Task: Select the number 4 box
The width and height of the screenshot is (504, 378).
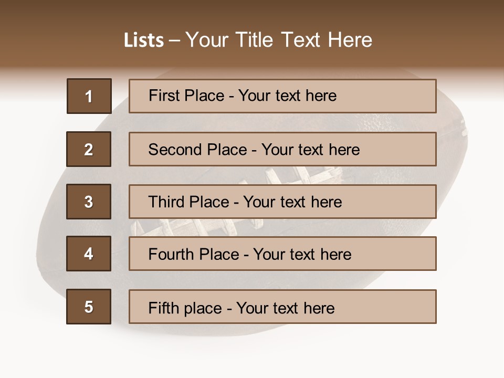Action: click(x=89, y=254)
